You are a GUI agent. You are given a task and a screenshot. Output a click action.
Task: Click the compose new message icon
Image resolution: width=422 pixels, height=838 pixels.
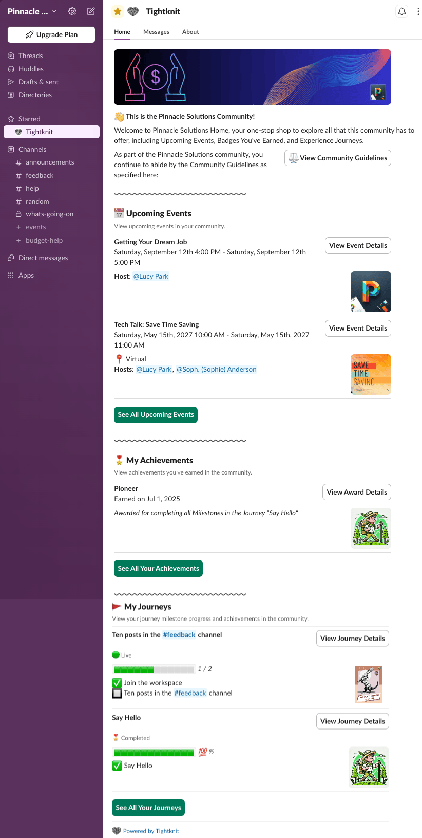click(91, 11)
